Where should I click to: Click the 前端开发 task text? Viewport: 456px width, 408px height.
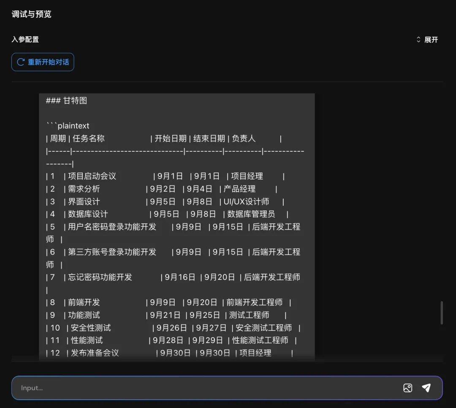coord(84,302)
